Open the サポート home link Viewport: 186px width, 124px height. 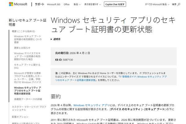tap(39, 4)
